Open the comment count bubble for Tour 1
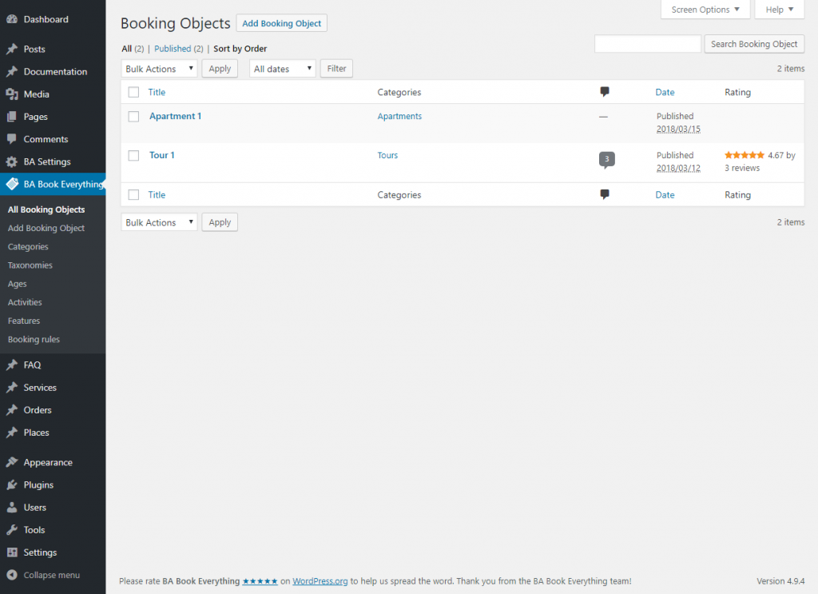818x594 pixels. click(x=606, y=159)
